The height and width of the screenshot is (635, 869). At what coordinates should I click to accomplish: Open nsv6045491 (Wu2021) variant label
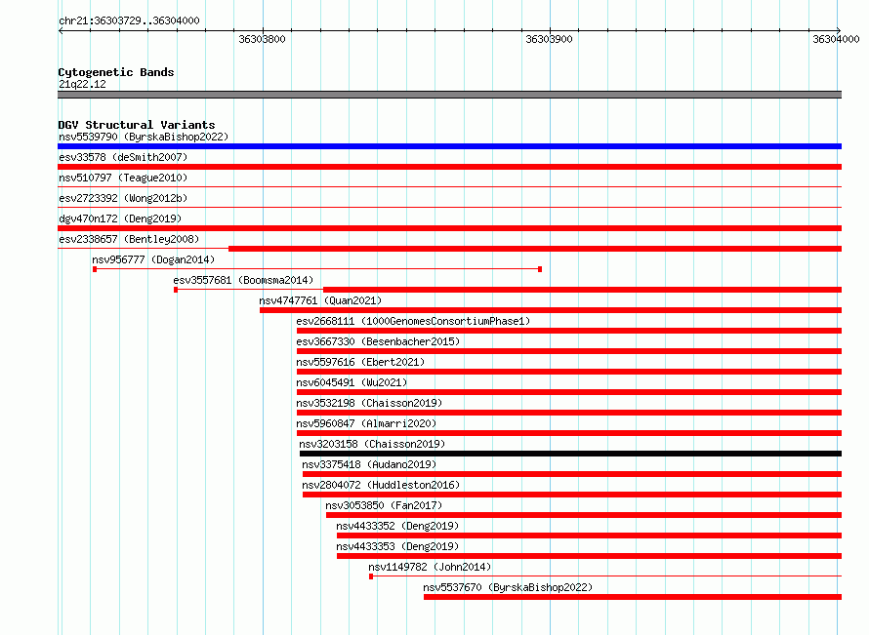352,382
